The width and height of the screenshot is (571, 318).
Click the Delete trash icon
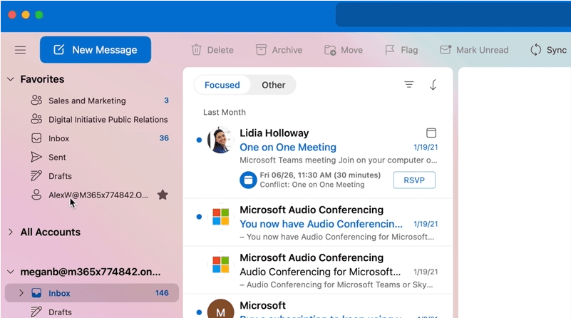[x=196, y=50]
